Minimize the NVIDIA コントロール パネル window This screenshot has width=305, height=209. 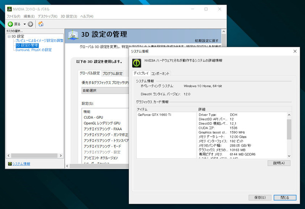(x=193, y=9)
